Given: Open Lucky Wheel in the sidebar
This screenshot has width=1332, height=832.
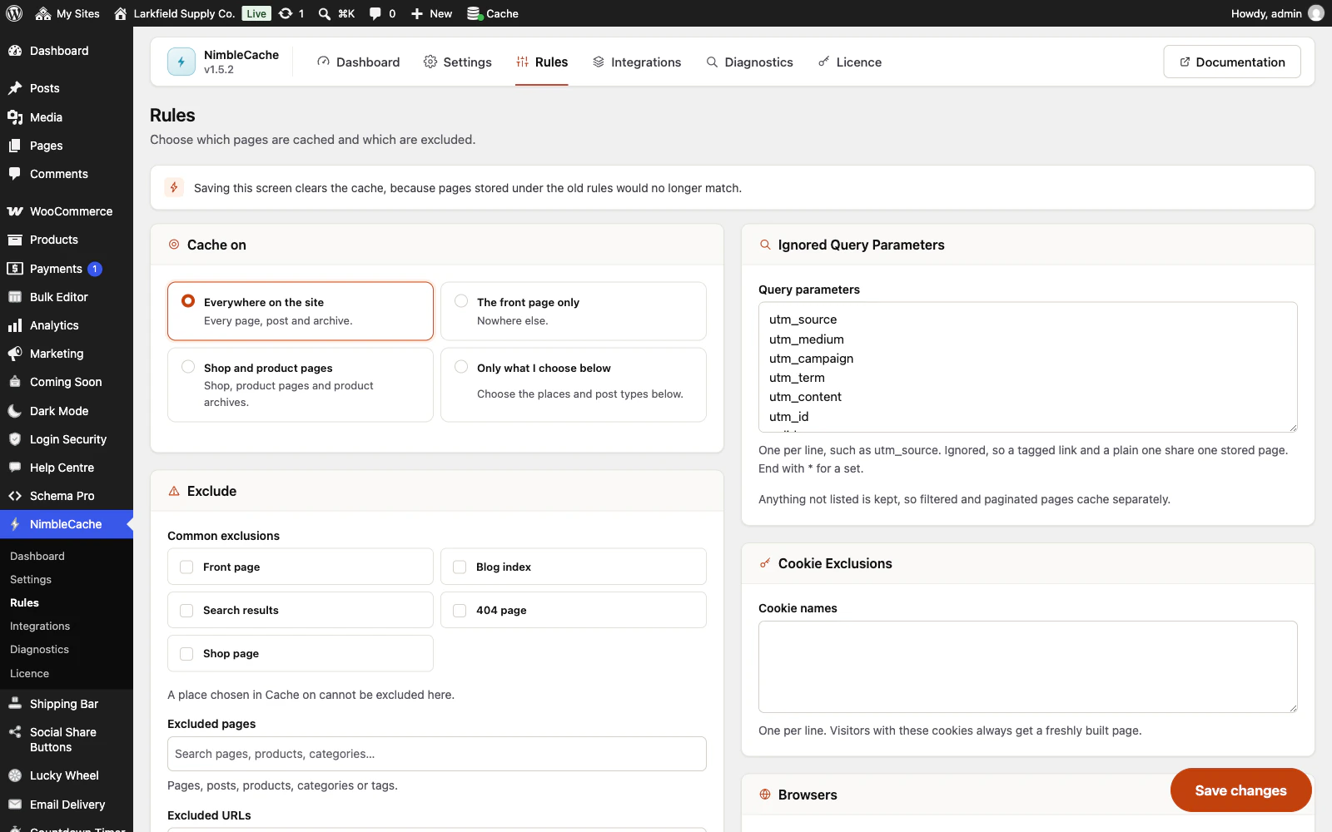Looking at the screenshot, I should click(67, 775).
